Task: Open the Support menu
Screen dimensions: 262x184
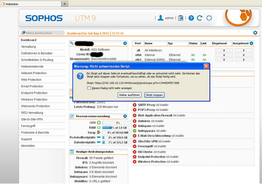Action: (42, 139)
